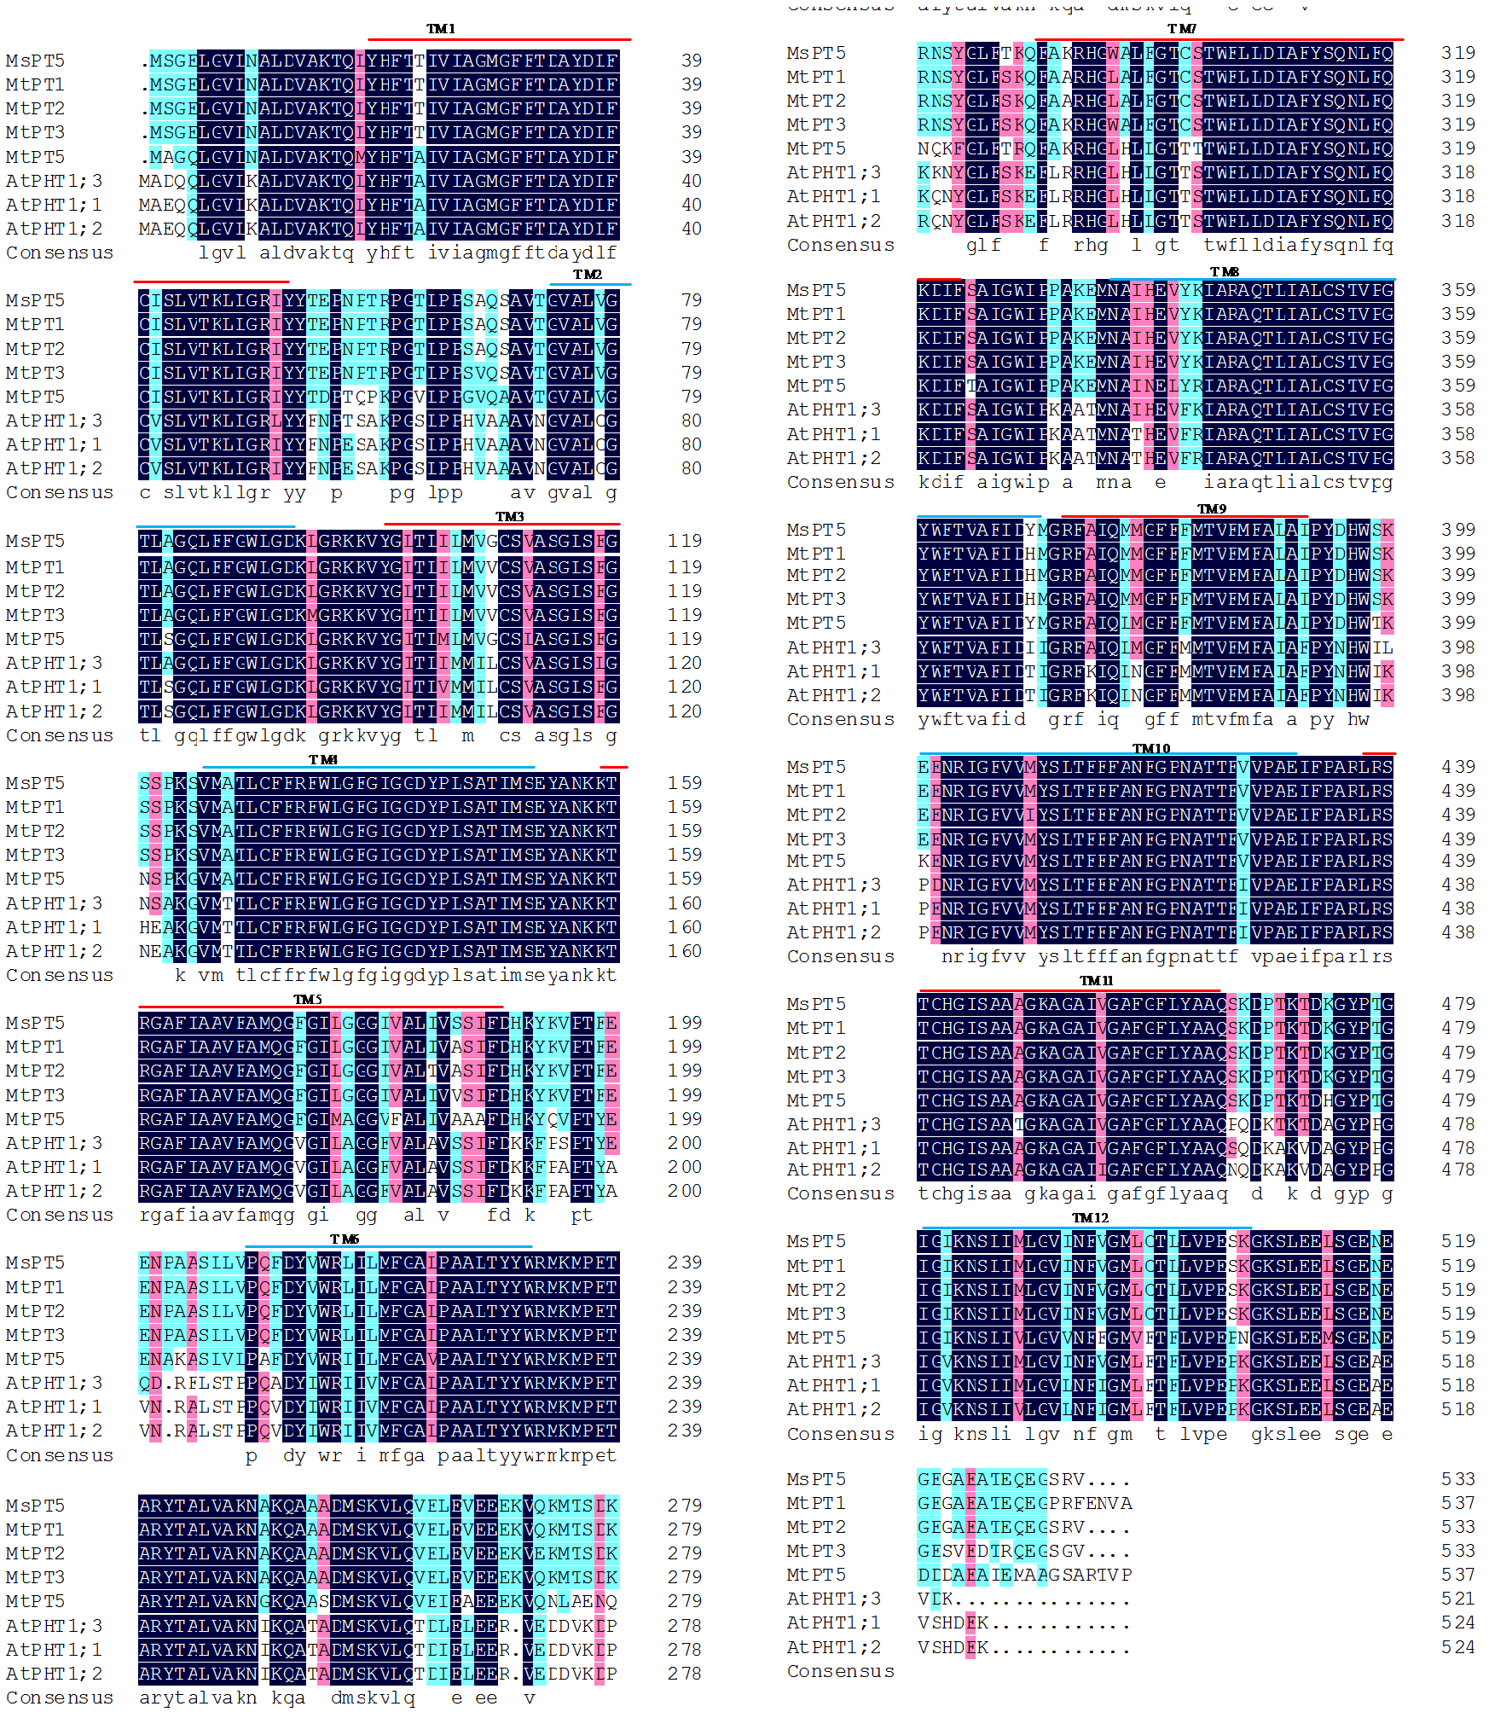Select the TM4 label
The height and width of the screenshot is (1718, 1512).
click(x=322, y=759)
